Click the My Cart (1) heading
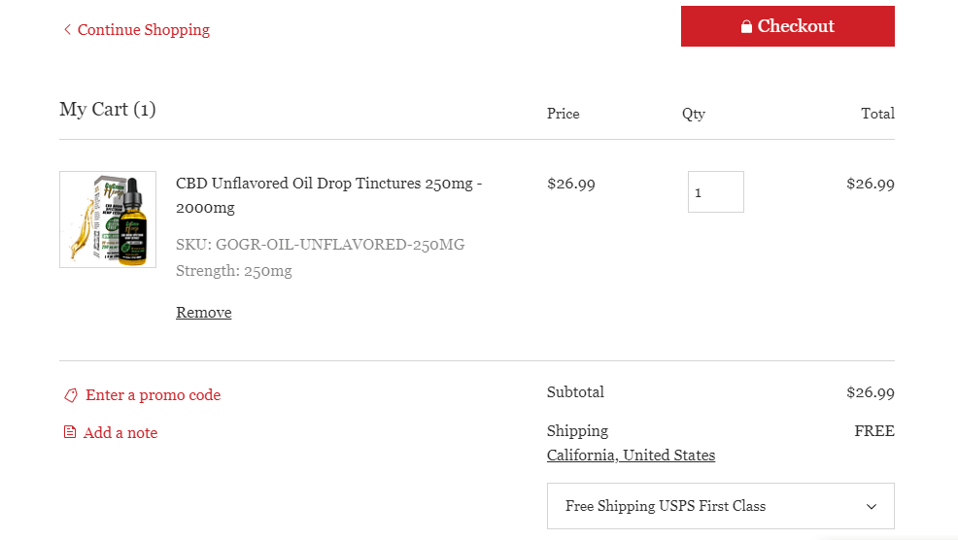Viewport: 958px width, 540px height. tap(108, 110)
